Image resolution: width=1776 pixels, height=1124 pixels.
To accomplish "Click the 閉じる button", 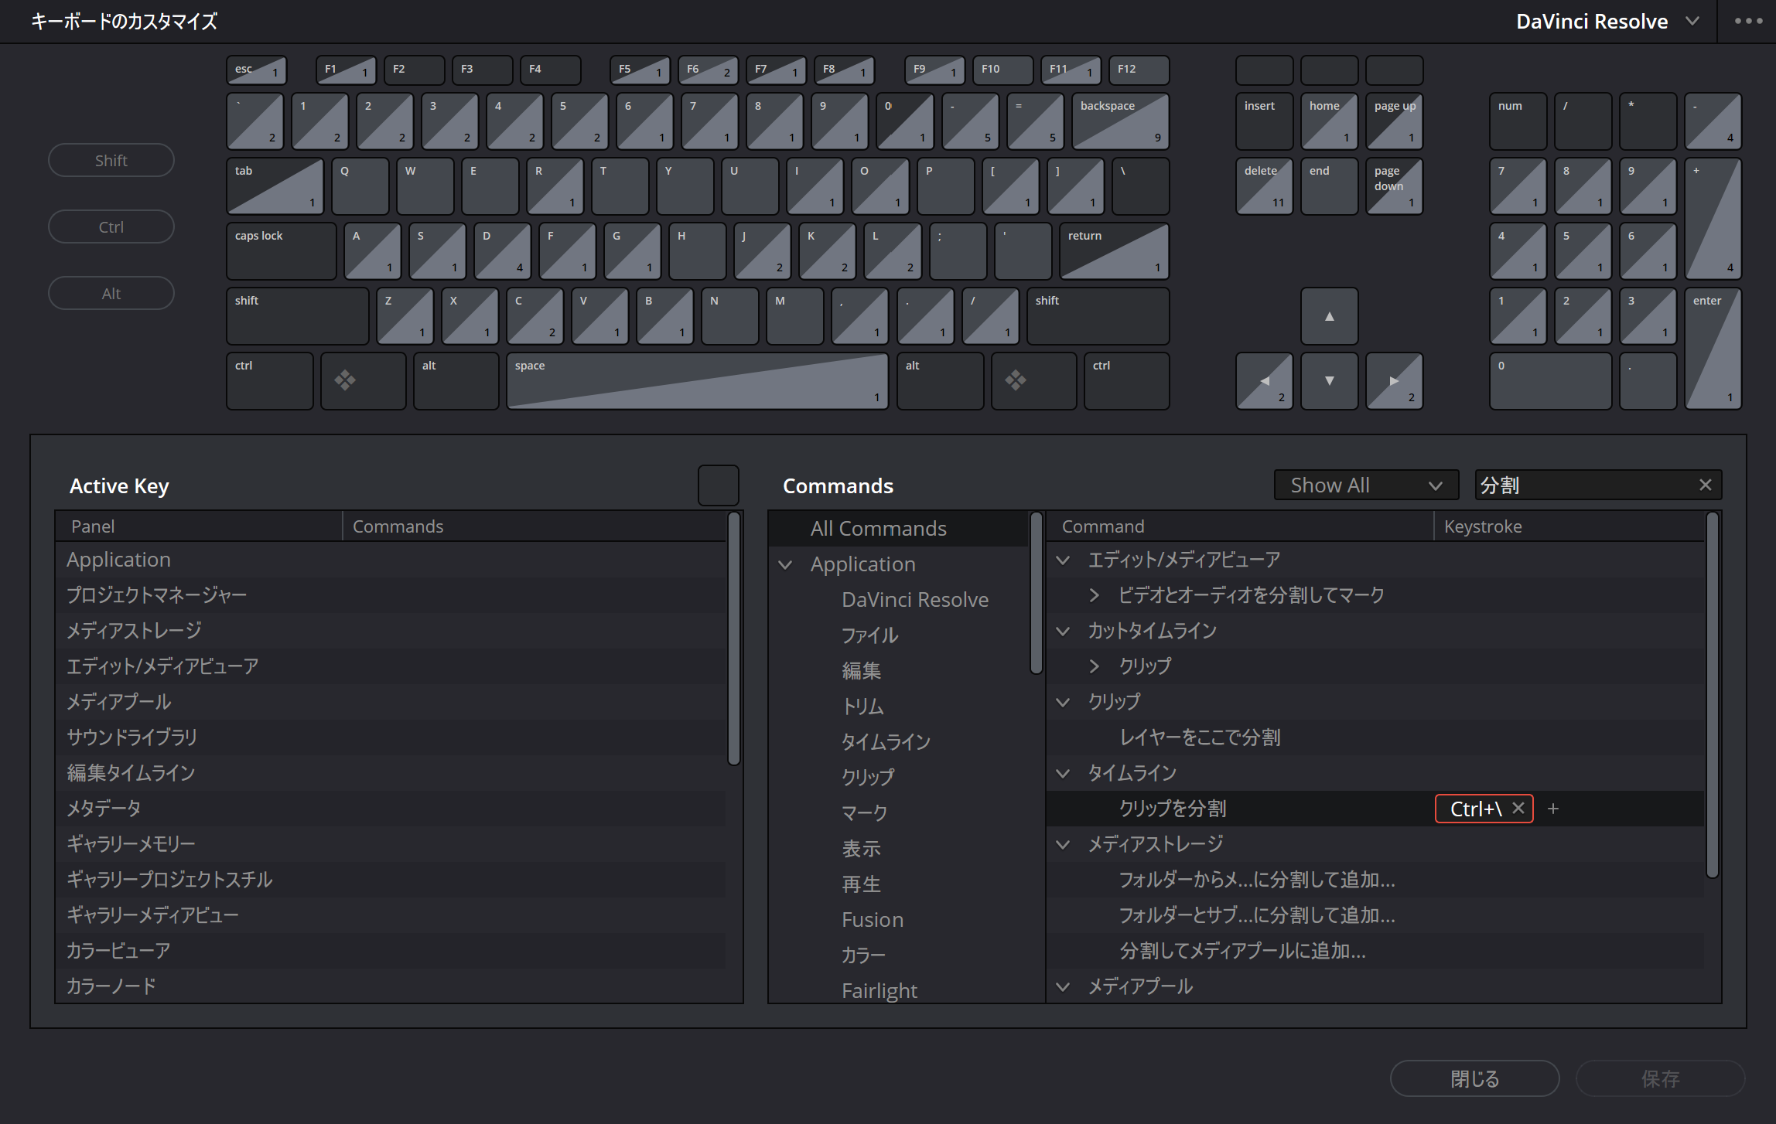I will coord(1474,1078).
